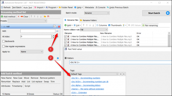Image resolution: width=172 pixels, height=96 pixels.
Task: Switch to the Rename Folders tab
Action: click(88, 20)
